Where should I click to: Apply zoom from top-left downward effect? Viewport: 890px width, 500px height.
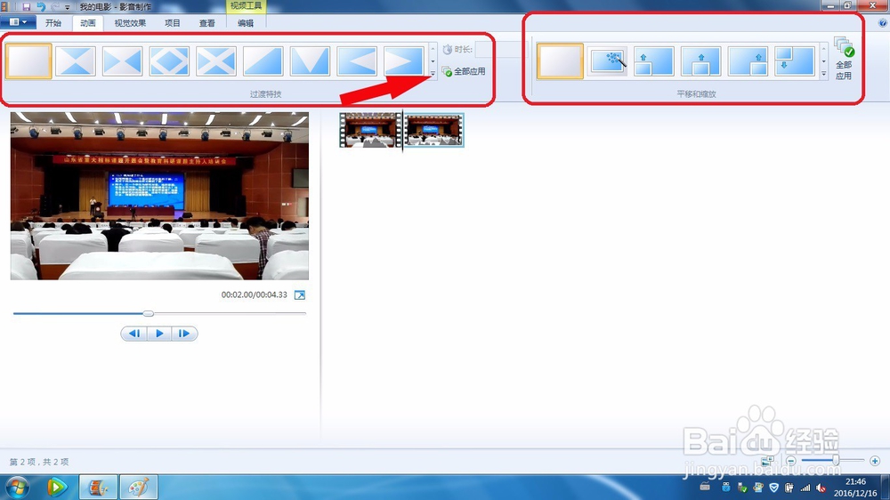pyautogui.click(x=795, y=61)
